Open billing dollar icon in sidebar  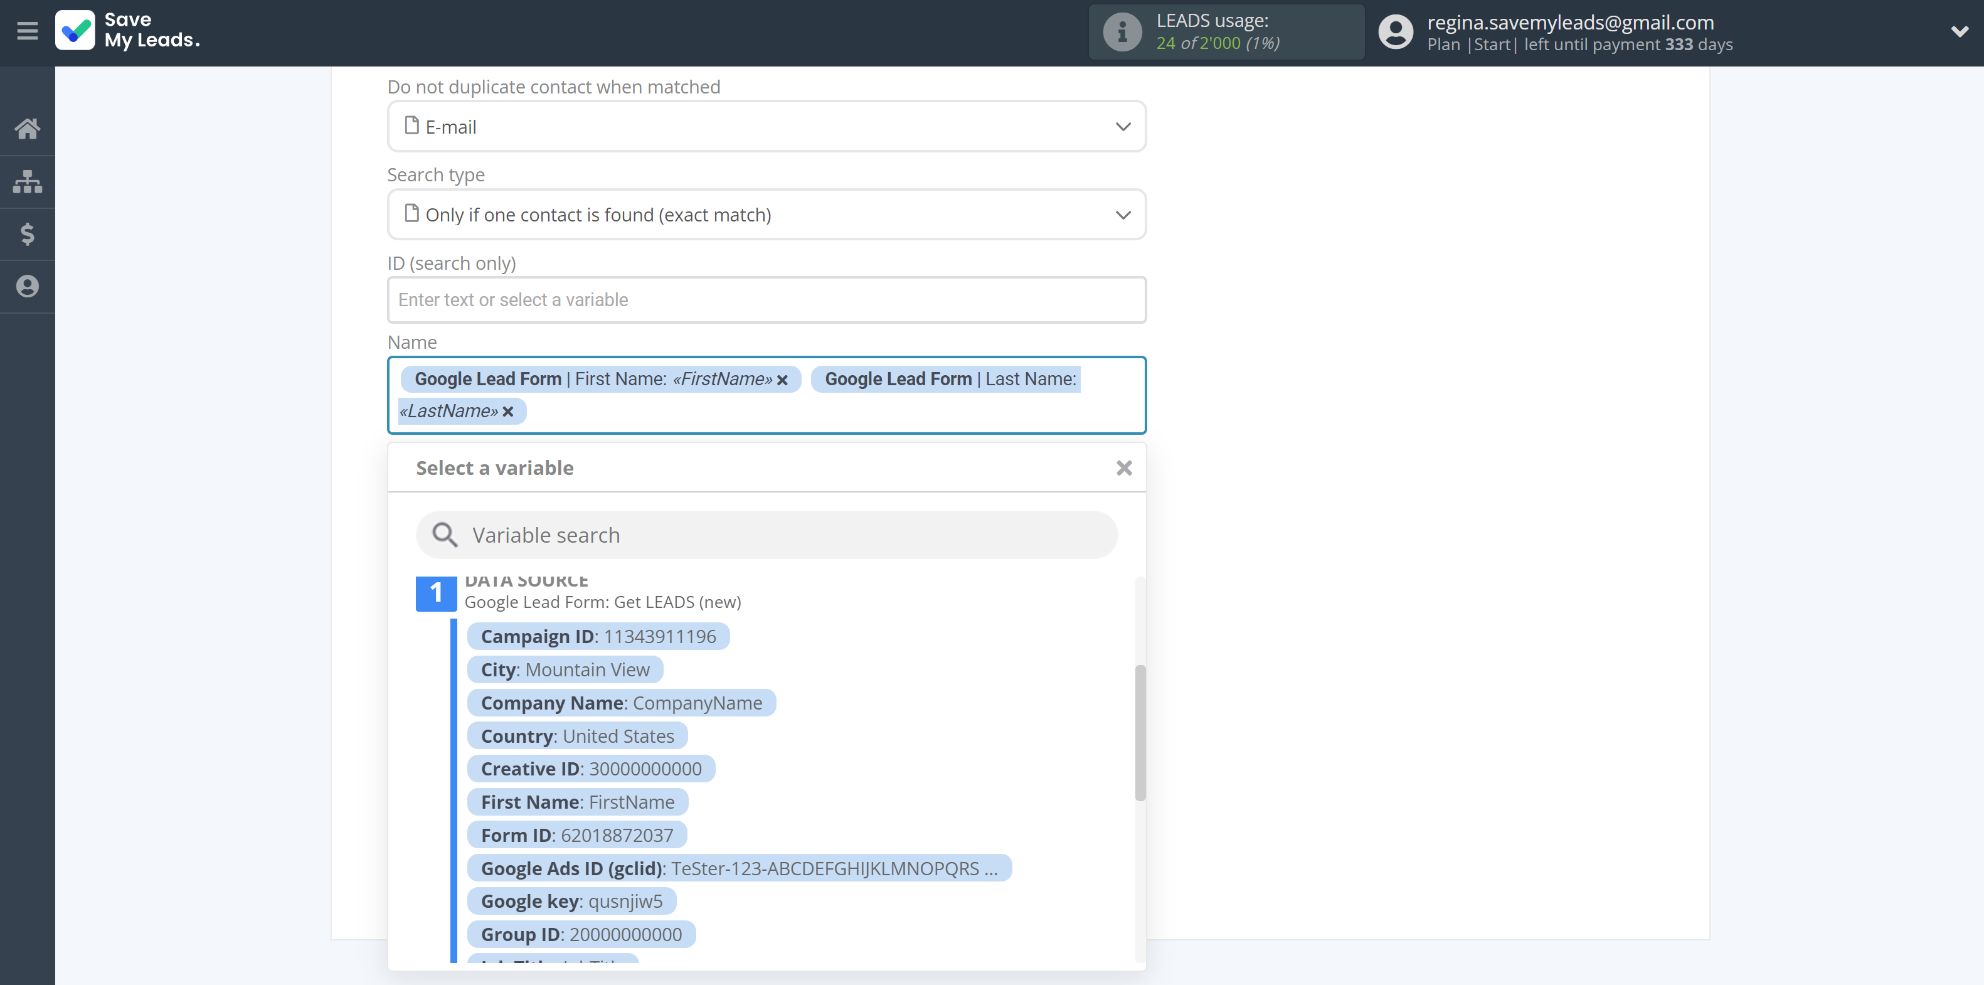27,233
